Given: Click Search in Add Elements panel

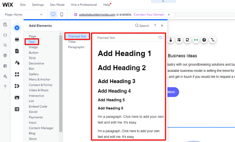Looking at the screenshot, I should [x=142, y=26].
